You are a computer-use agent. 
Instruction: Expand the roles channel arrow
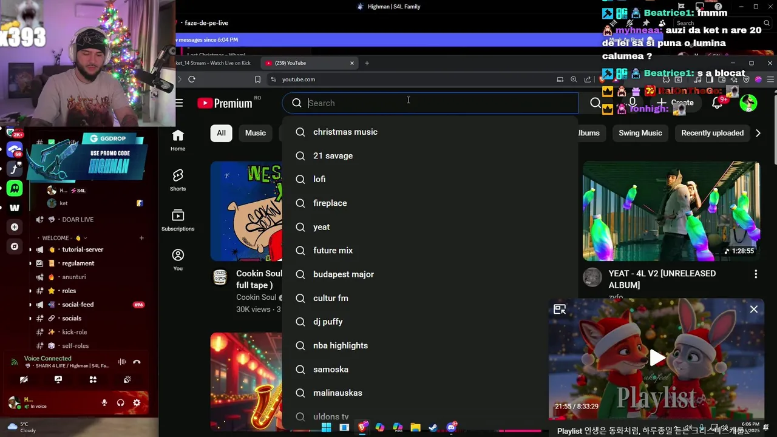pos(30,291)
